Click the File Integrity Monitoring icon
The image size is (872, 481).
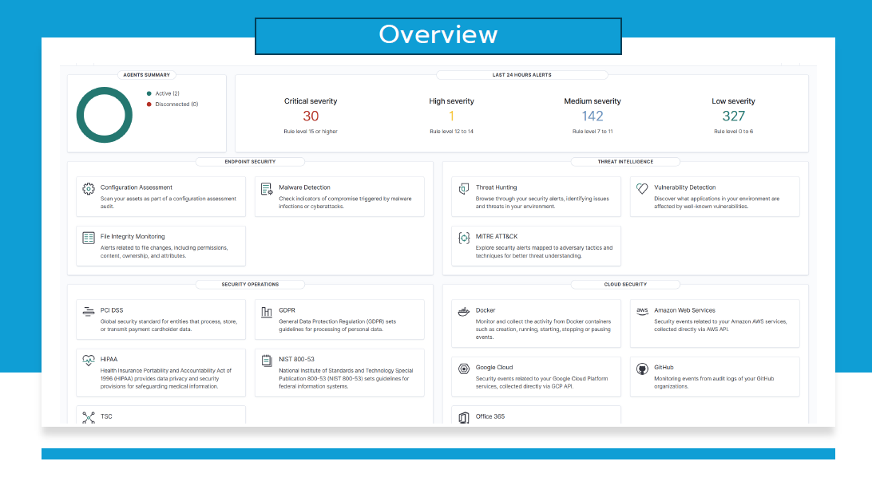coord(89,238)
